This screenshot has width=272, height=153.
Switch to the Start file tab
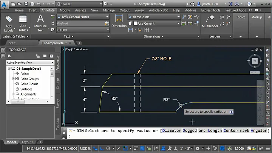tap(12, 43)
